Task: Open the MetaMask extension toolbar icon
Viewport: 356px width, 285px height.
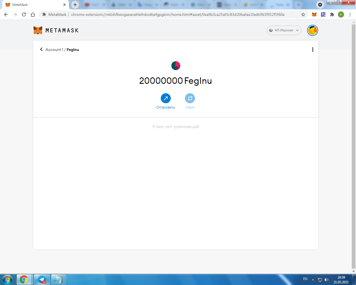Action: pyautogui.click(x=314, y=14)
